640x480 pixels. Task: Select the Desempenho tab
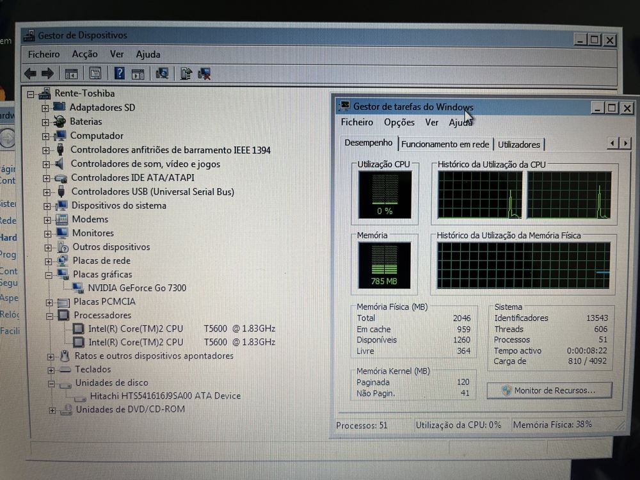pyautogui.click(x=368, y=143)
